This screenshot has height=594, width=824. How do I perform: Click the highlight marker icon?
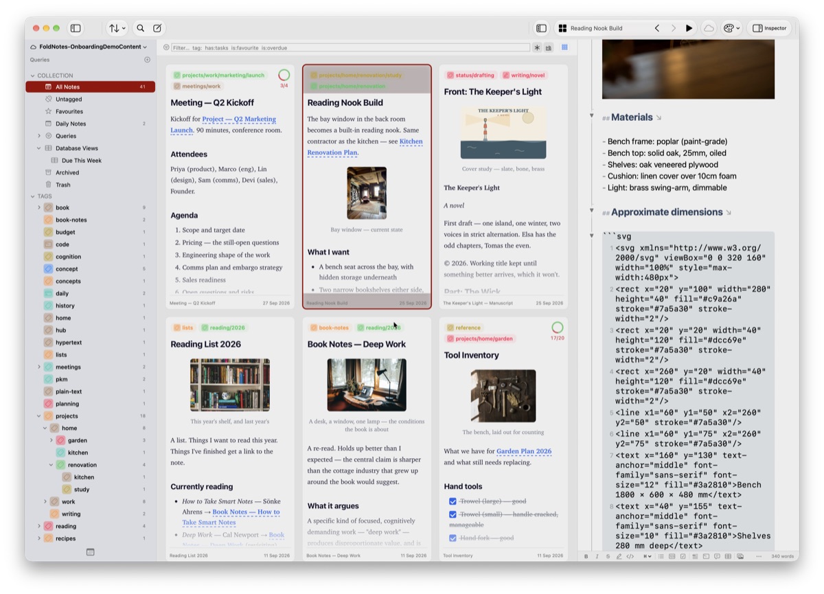click(x=619, y=556)
